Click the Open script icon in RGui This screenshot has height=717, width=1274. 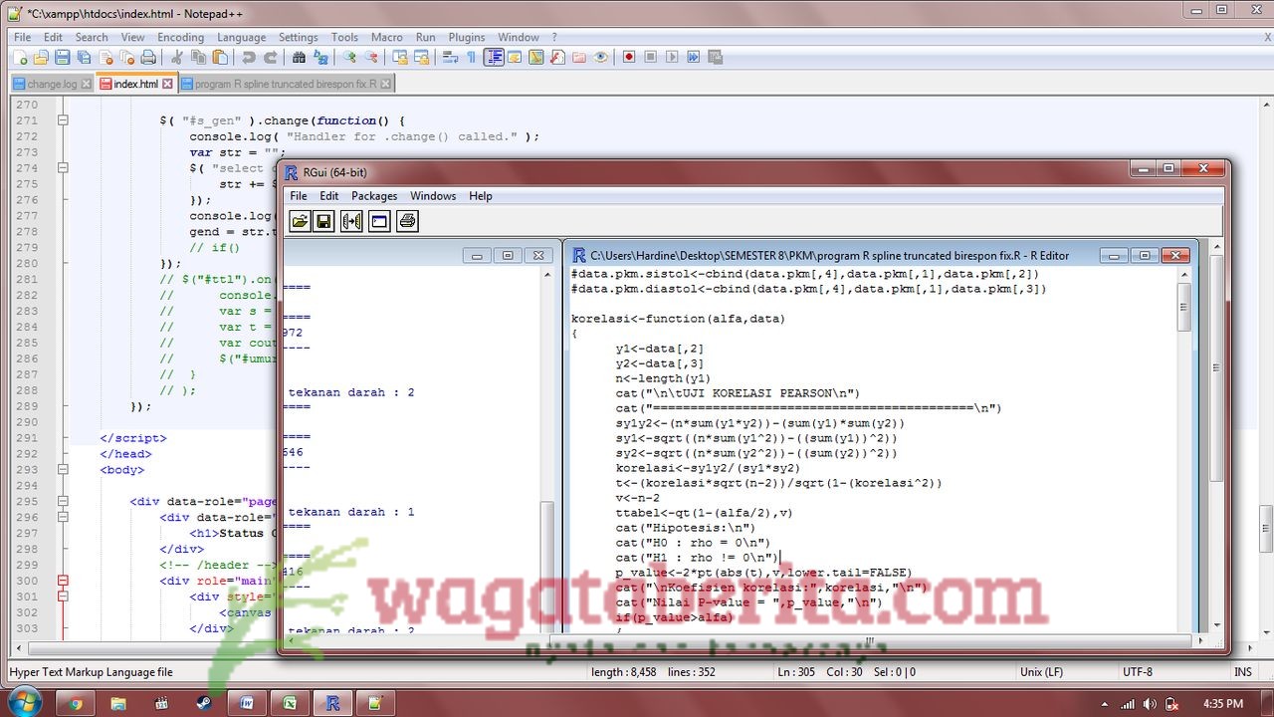point(299,221)
